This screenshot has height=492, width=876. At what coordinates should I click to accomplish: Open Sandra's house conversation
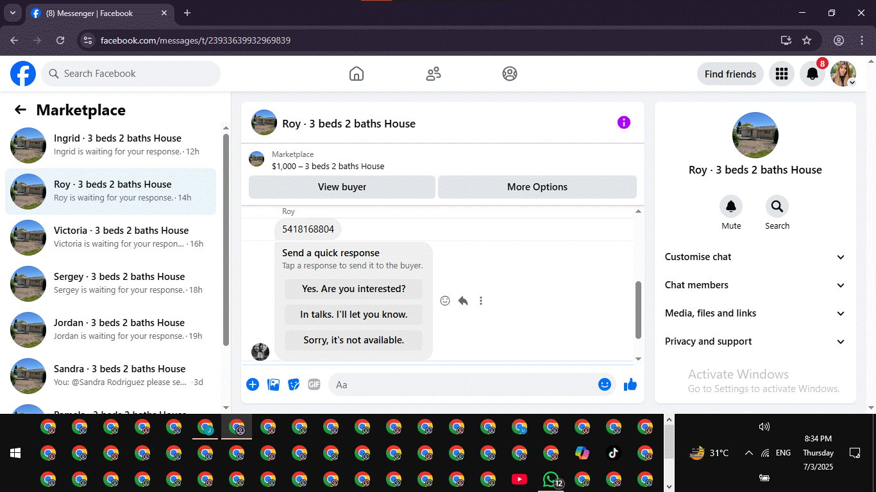(111, 375)
